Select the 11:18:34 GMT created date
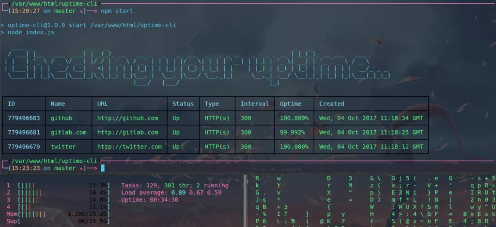Image resolution: width=496 pixels, height=227 pixels. pos(371,118)
